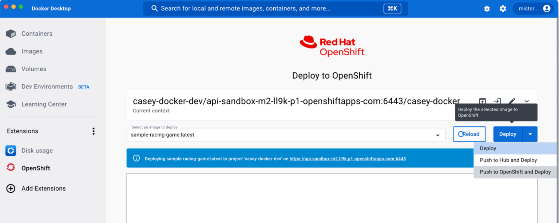Open Docker Desktop settings gear
The image size is (559, 223).
click(x=503, y=8)
